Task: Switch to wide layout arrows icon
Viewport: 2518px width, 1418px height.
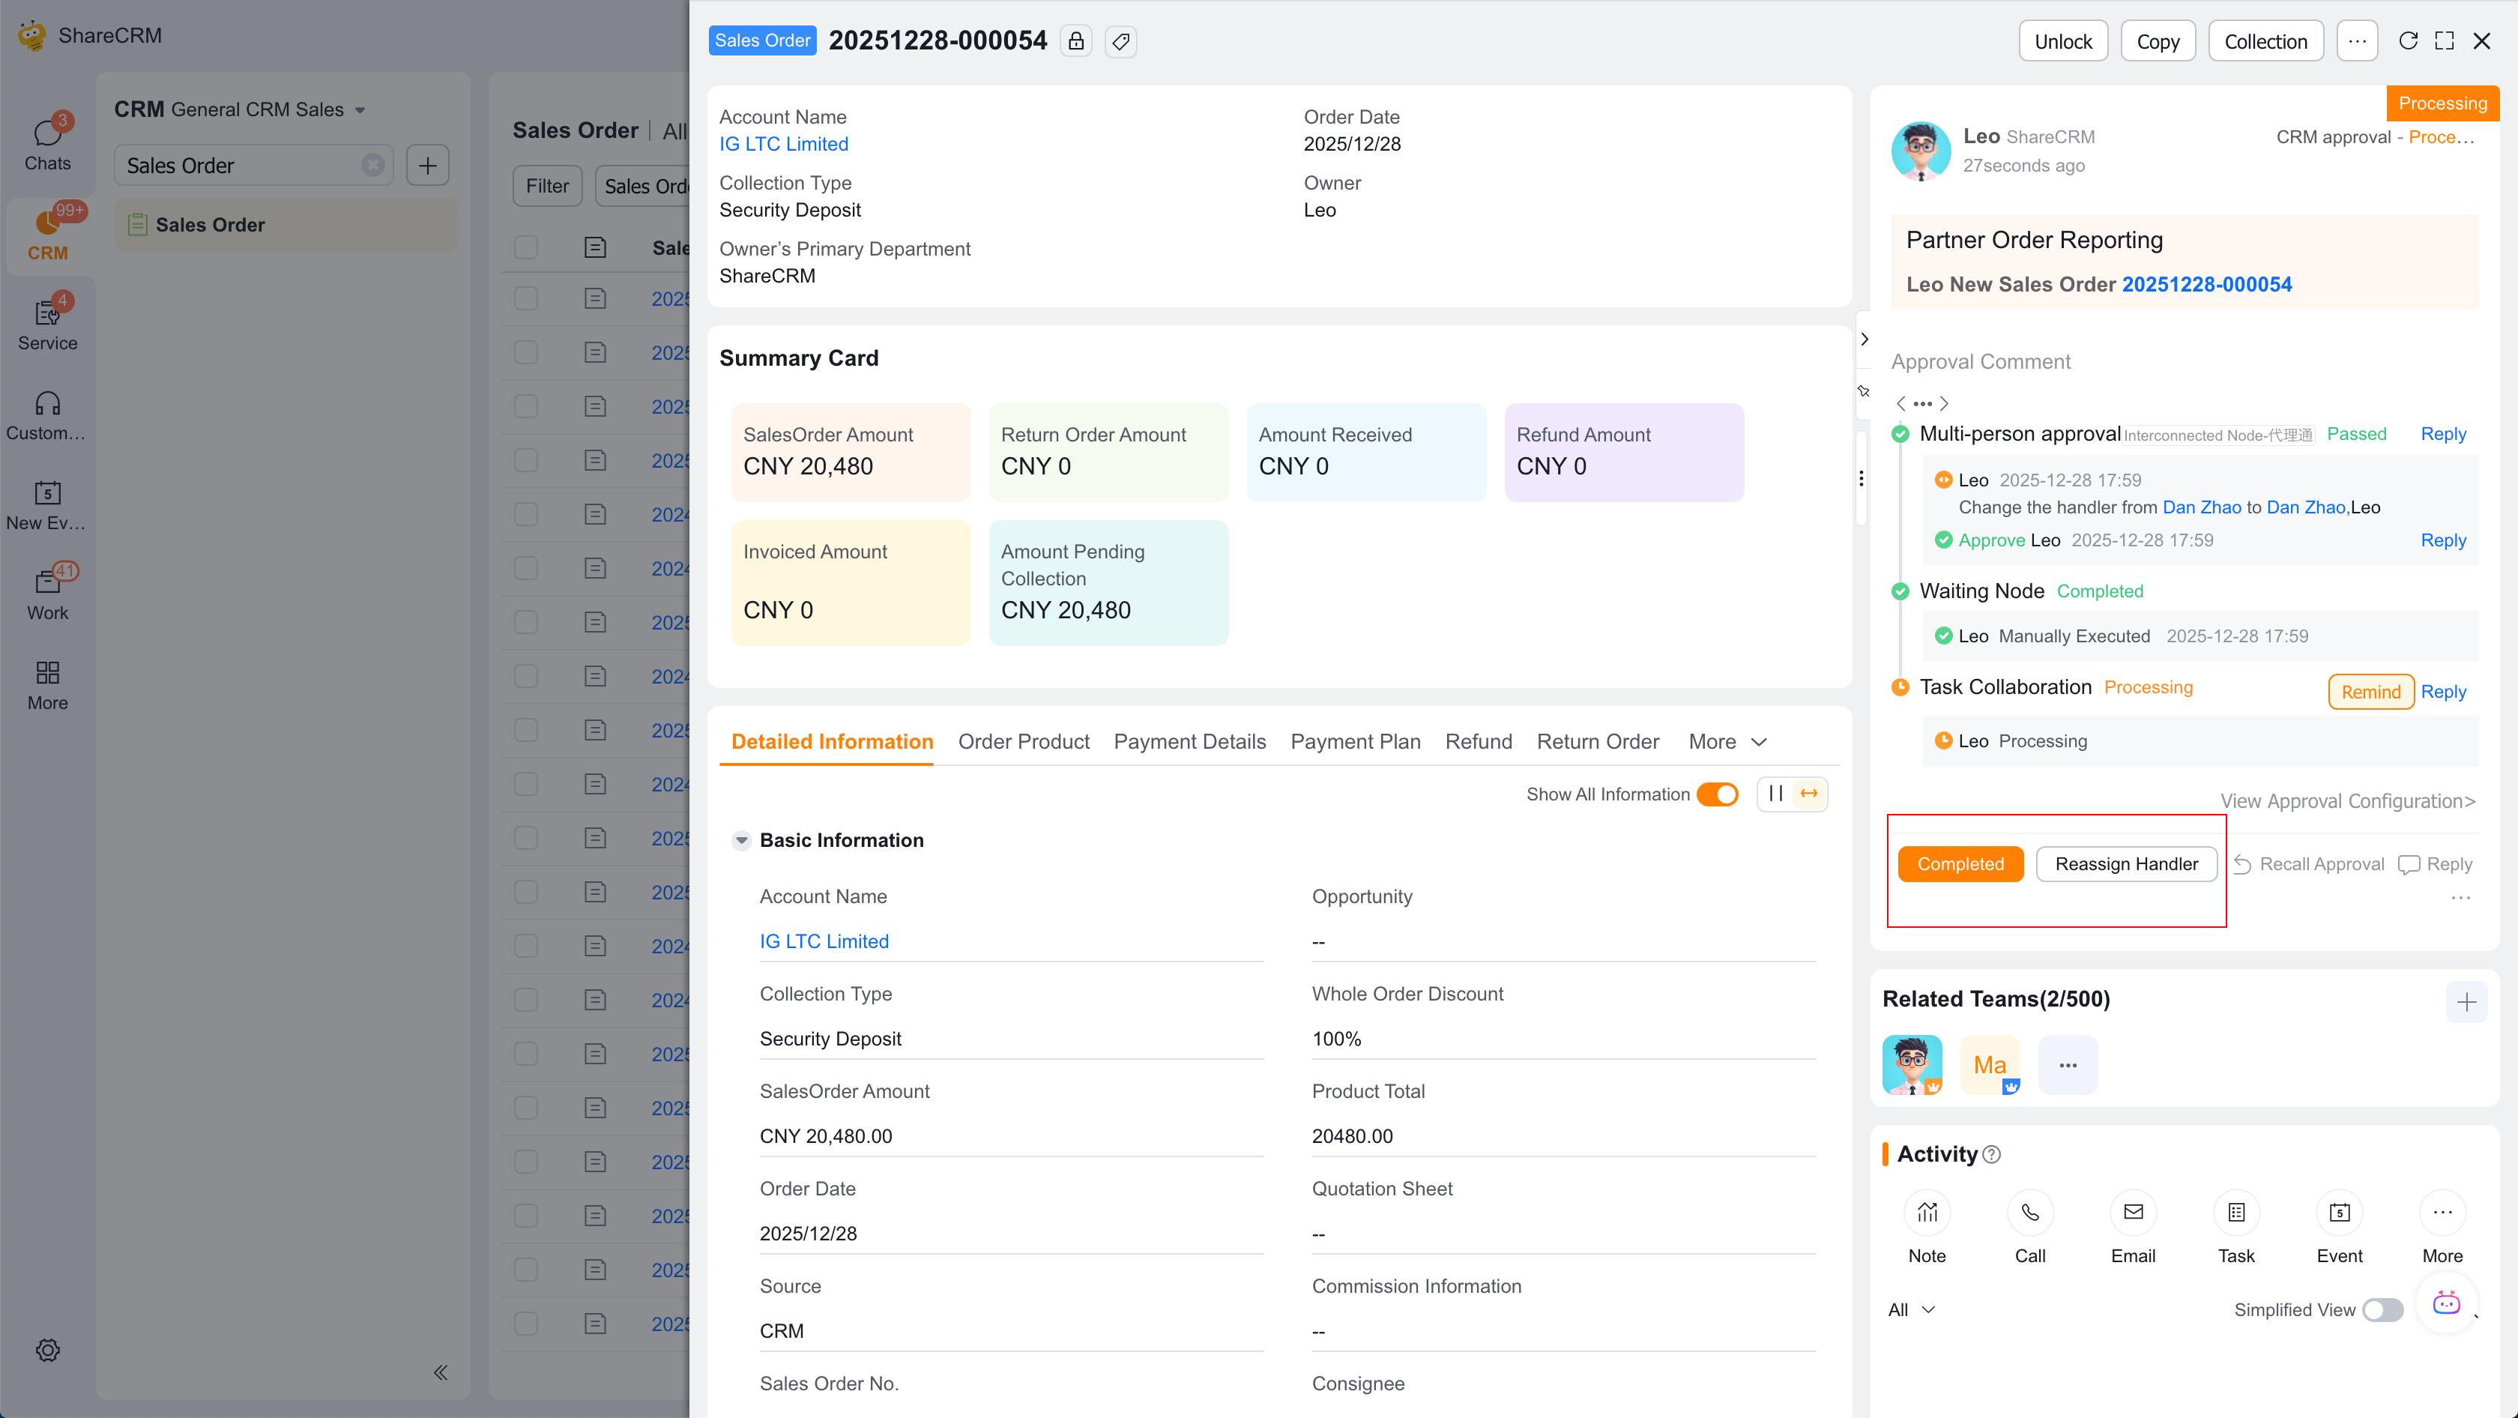Action: [x=1809, y=794]
